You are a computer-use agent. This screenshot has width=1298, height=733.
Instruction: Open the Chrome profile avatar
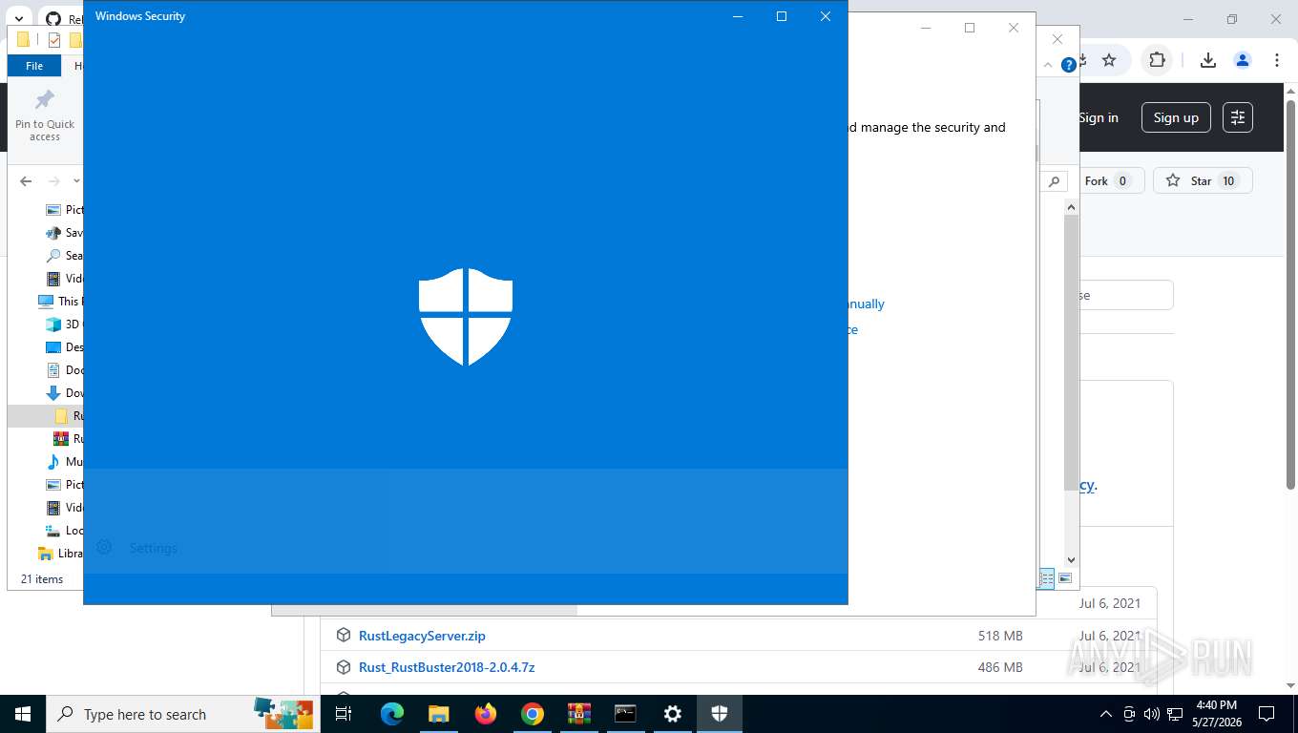coord(1243,60)
